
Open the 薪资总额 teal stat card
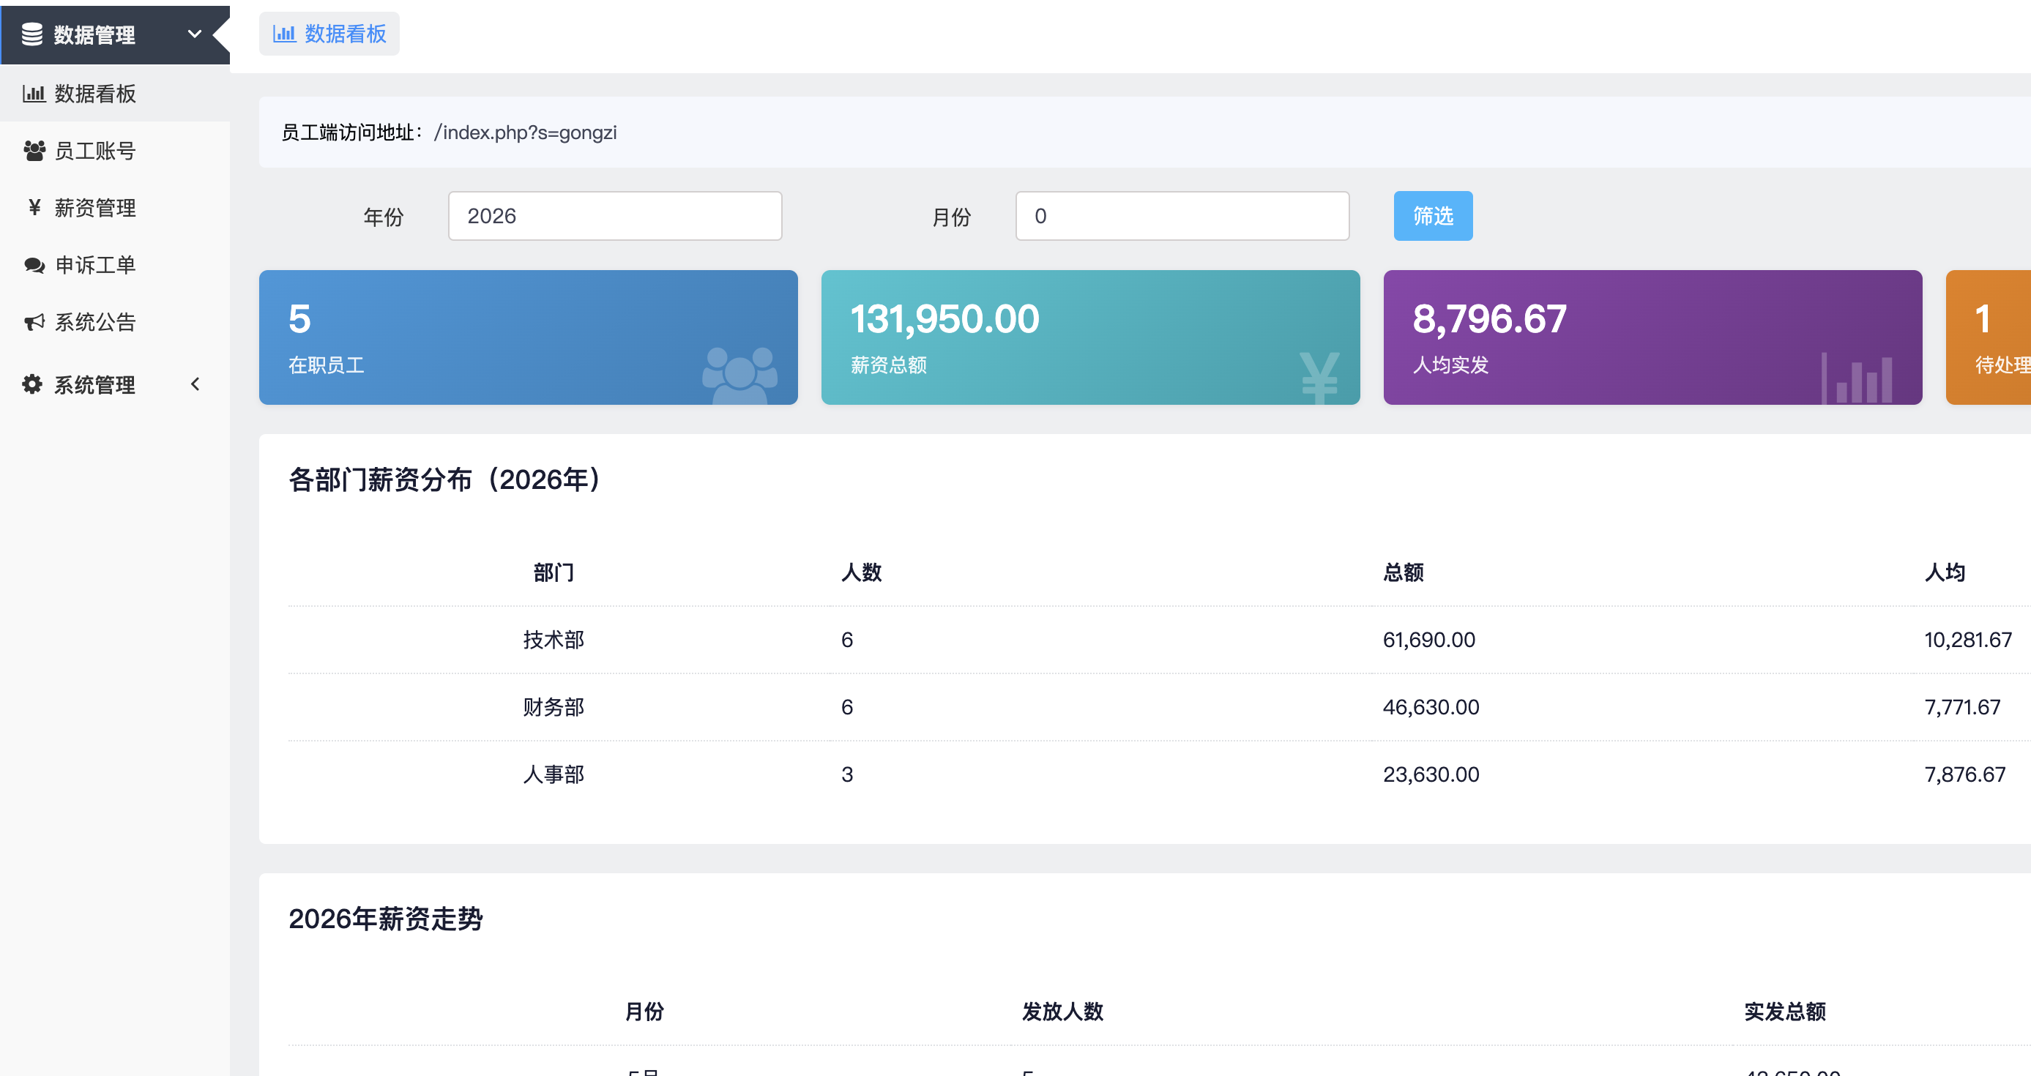coord(1090,337)
